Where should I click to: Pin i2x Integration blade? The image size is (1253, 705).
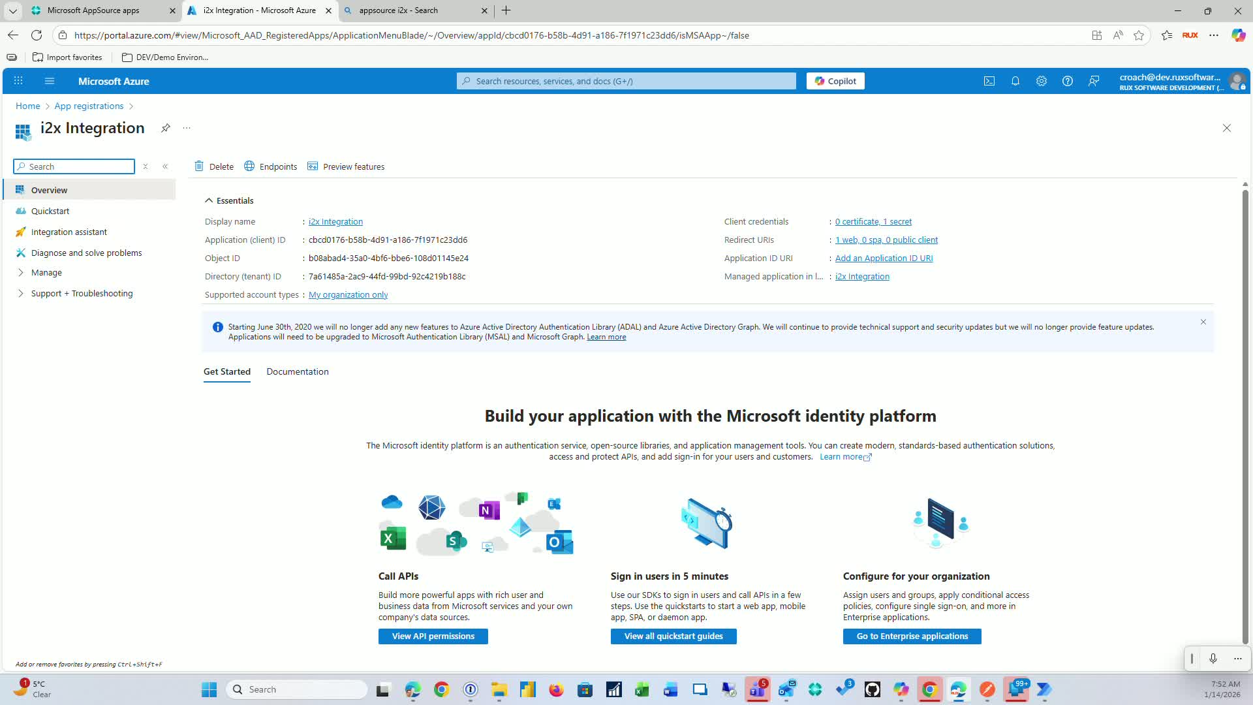[166, 128]
